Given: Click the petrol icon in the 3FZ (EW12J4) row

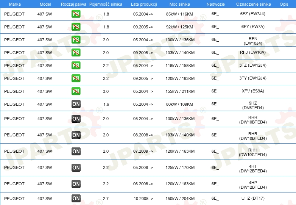Looking at the screenshot, I should pos(76,66).
